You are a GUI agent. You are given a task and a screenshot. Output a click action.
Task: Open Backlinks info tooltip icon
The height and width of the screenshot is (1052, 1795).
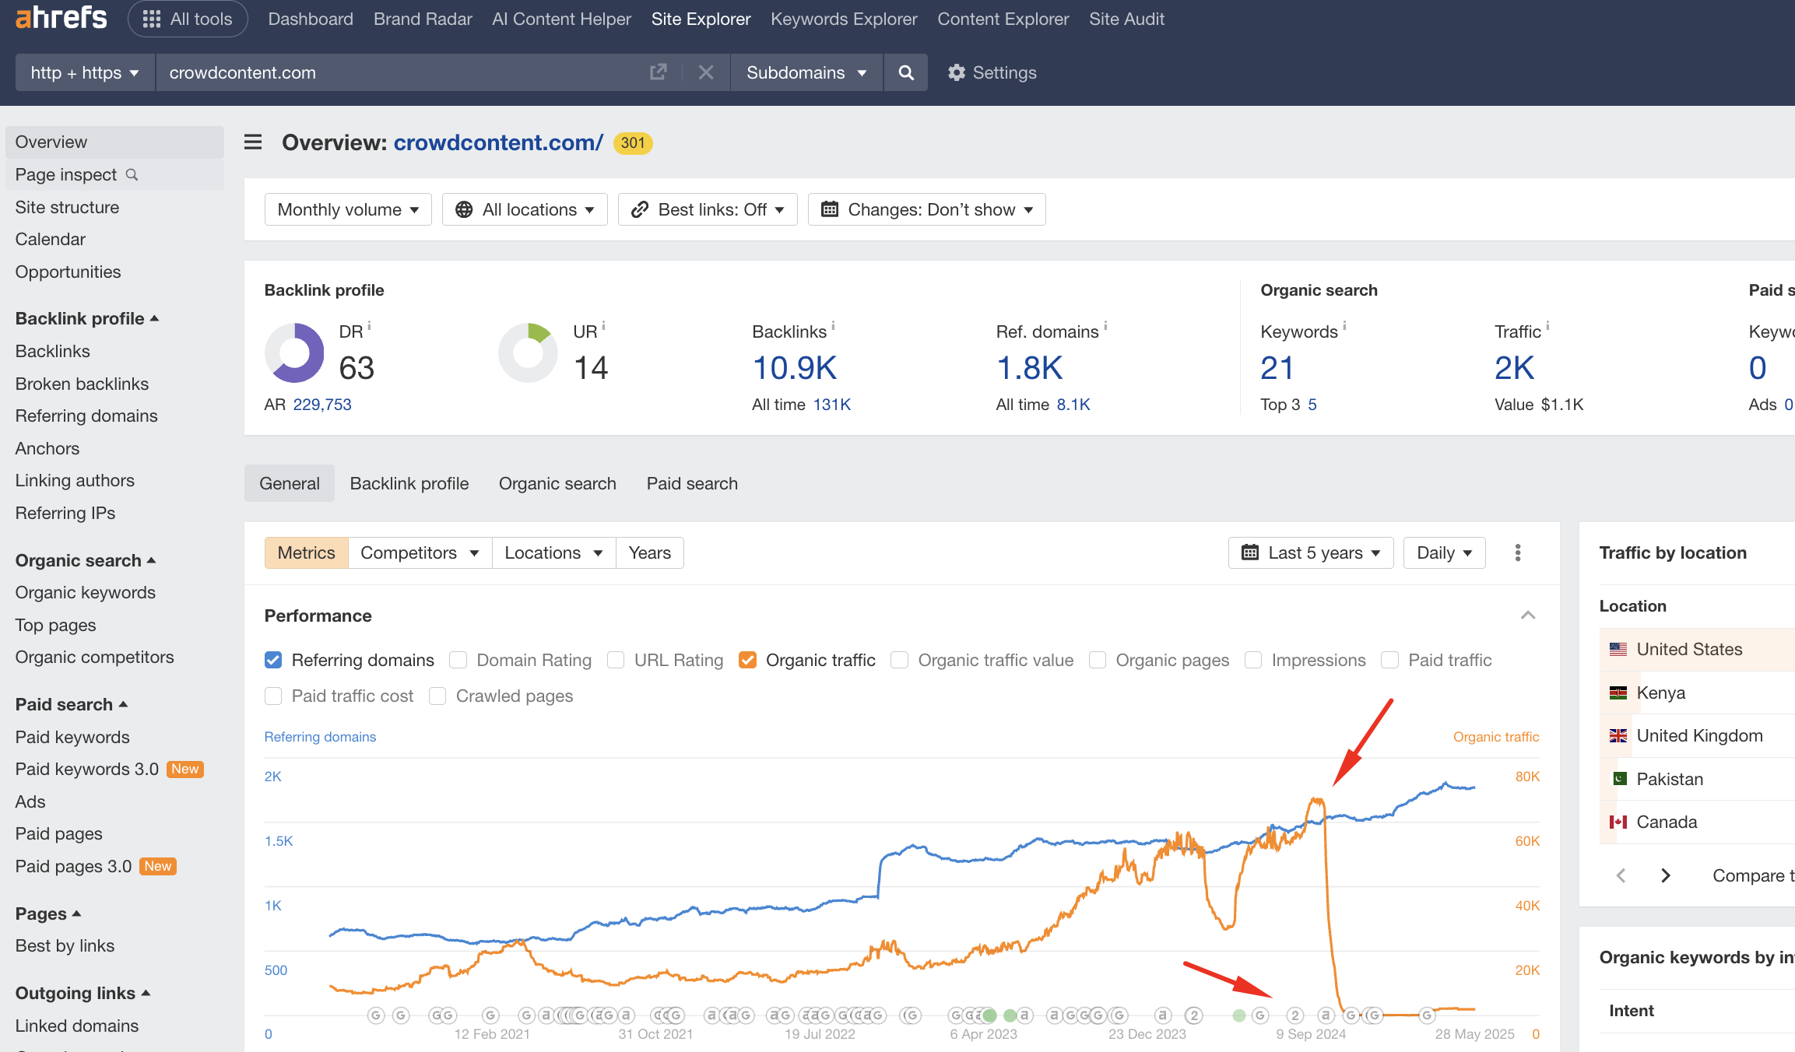coord(833,325)
